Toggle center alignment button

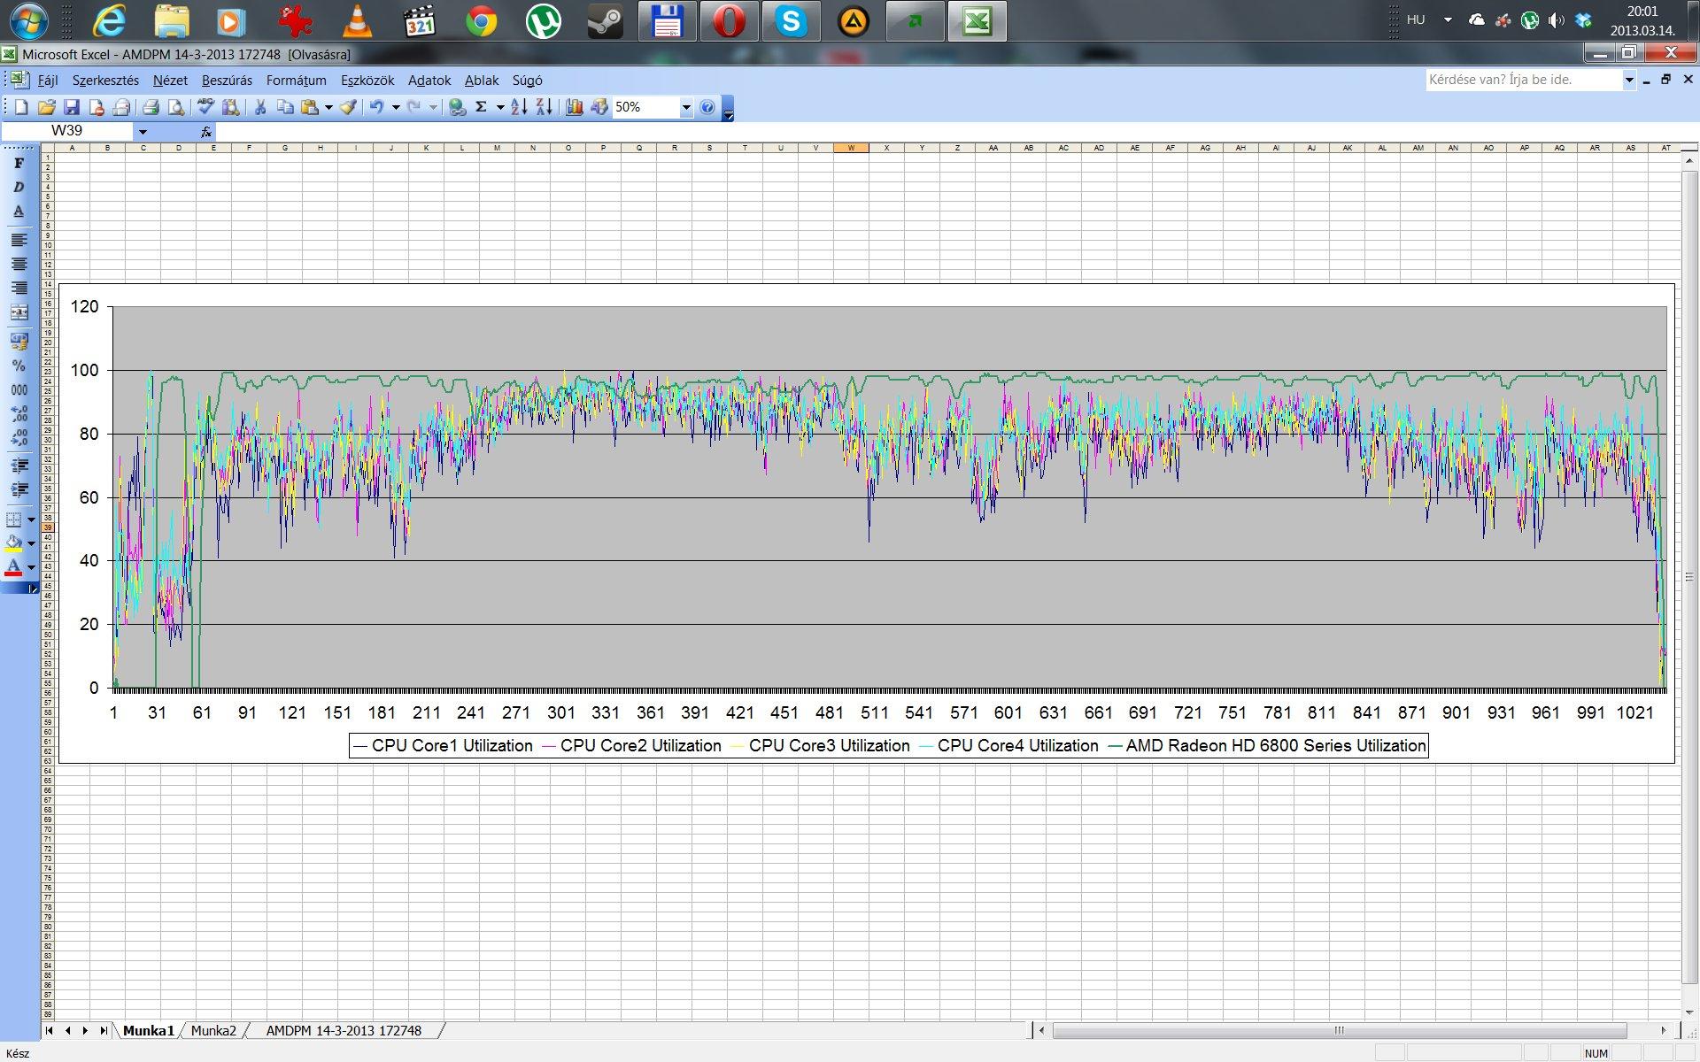[x=19, y=264]
